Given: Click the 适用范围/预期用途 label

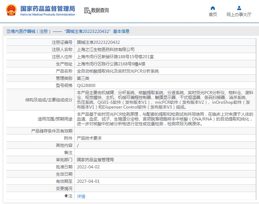Looking at the screenshot, I should click(x=55, y=119).
